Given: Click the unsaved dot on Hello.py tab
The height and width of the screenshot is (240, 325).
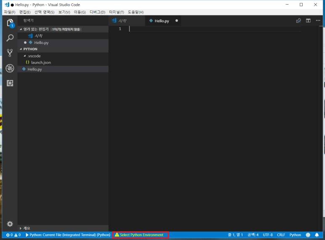Looking at the screenshot, I should click(x=177, y=21).
